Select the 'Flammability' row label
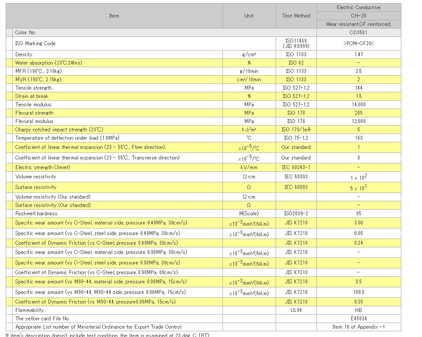The width and height of the screenshot is (422, 337). point(29,310)
